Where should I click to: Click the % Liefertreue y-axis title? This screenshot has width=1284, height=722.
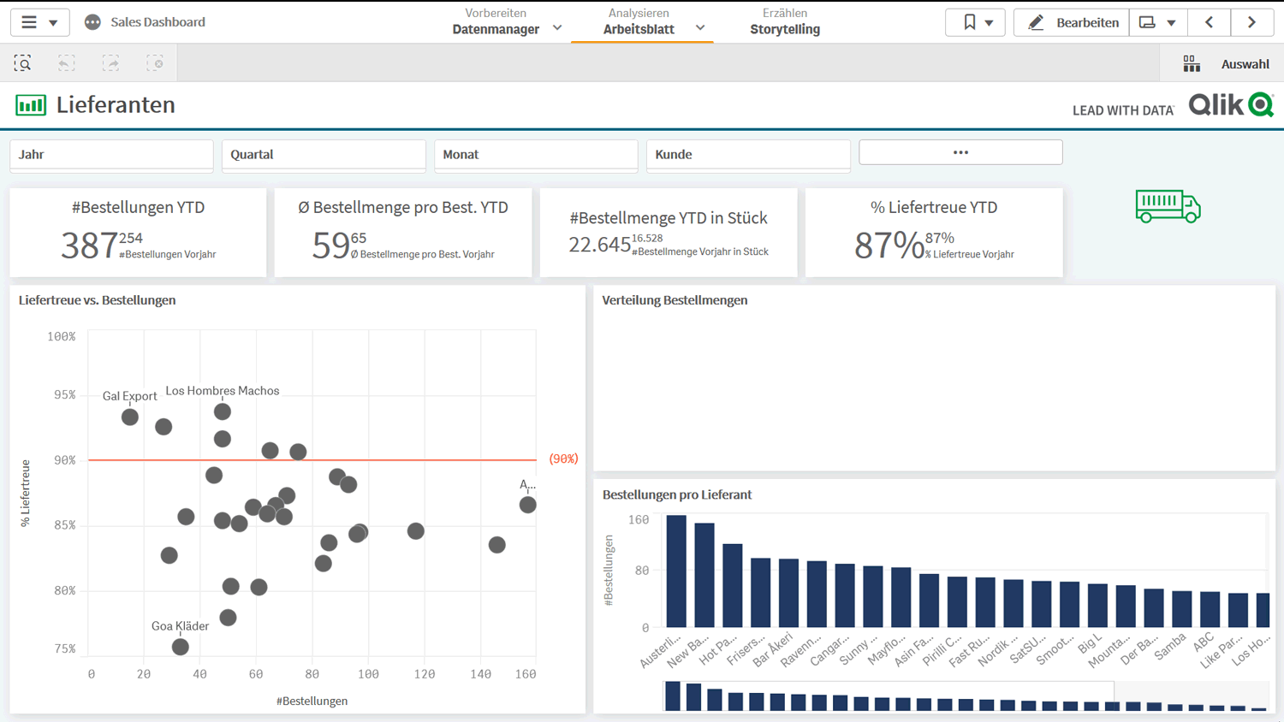[26, 493]
